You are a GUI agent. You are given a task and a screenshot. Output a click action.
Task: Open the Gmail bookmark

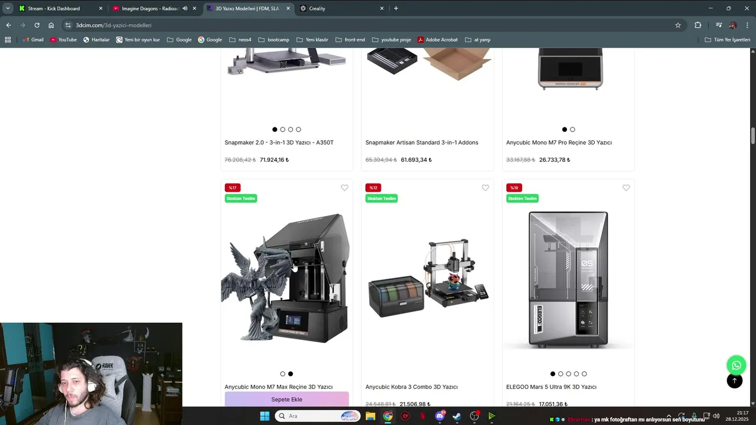pos(33,40)
